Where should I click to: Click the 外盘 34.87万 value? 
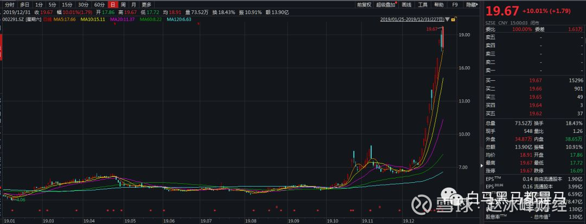524,138
